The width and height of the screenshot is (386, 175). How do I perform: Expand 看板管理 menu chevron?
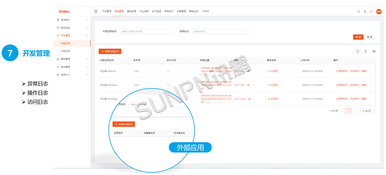tap(87, 59)
